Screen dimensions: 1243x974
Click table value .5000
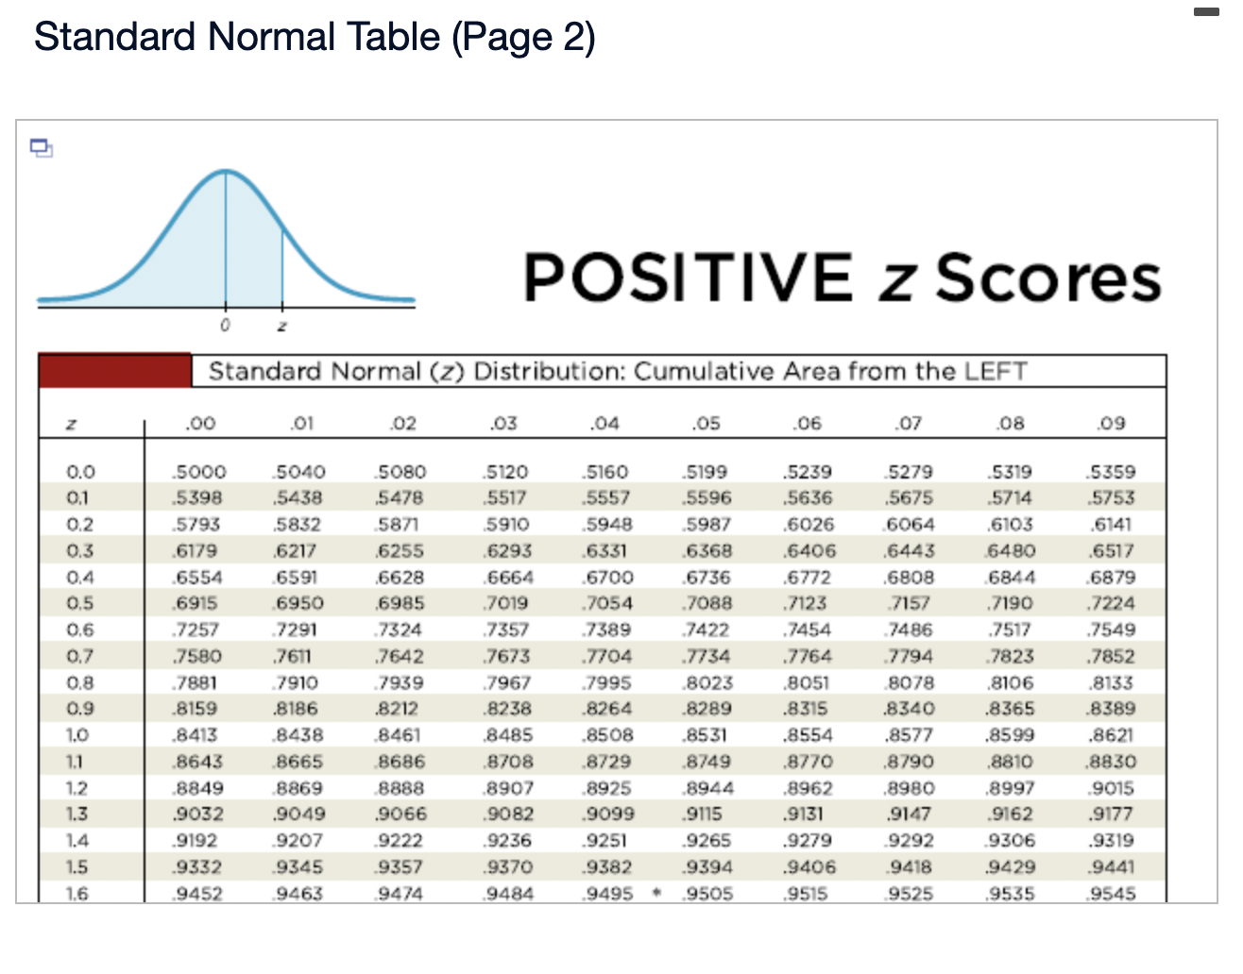click(198, 472)
